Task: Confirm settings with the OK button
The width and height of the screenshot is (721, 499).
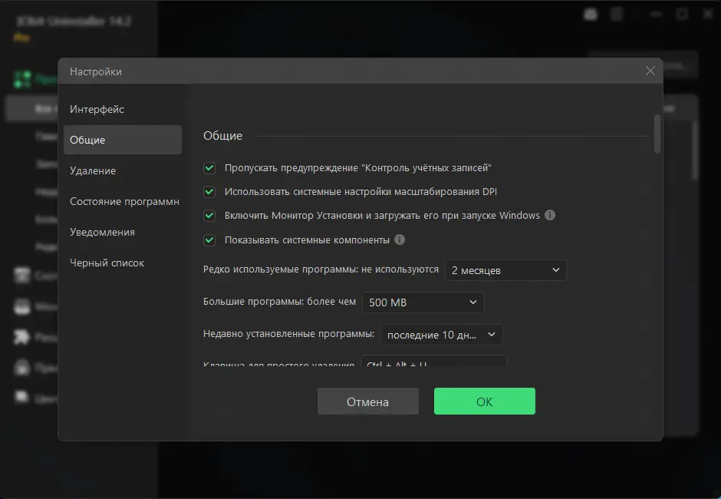Action: tap(484, 401)
